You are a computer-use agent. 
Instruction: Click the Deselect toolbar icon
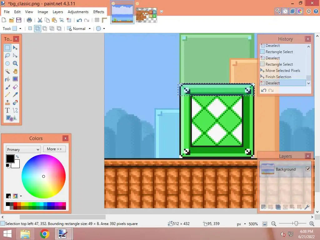click(69, 20)
